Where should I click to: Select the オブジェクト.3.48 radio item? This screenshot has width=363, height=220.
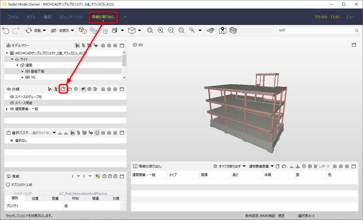point(8,185)
